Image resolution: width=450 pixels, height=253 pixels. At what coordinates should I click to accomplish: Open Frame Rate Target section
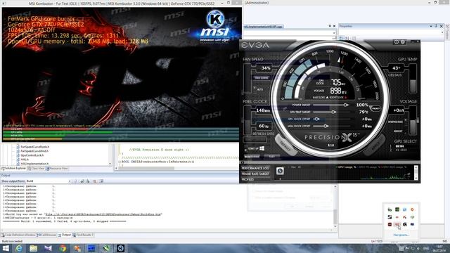tap(255, 174)
